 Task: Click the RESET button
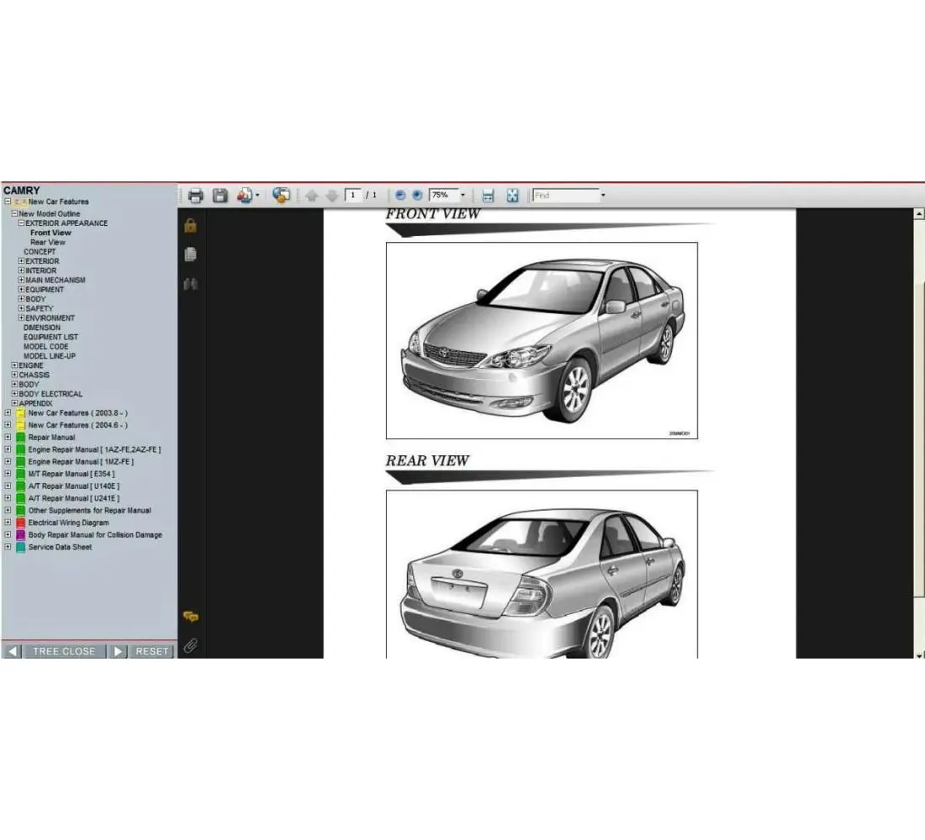[x=151, y=651]
